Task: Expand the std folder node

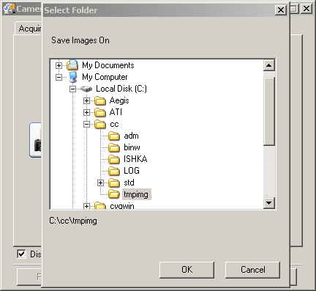Action: click(100, 183)
